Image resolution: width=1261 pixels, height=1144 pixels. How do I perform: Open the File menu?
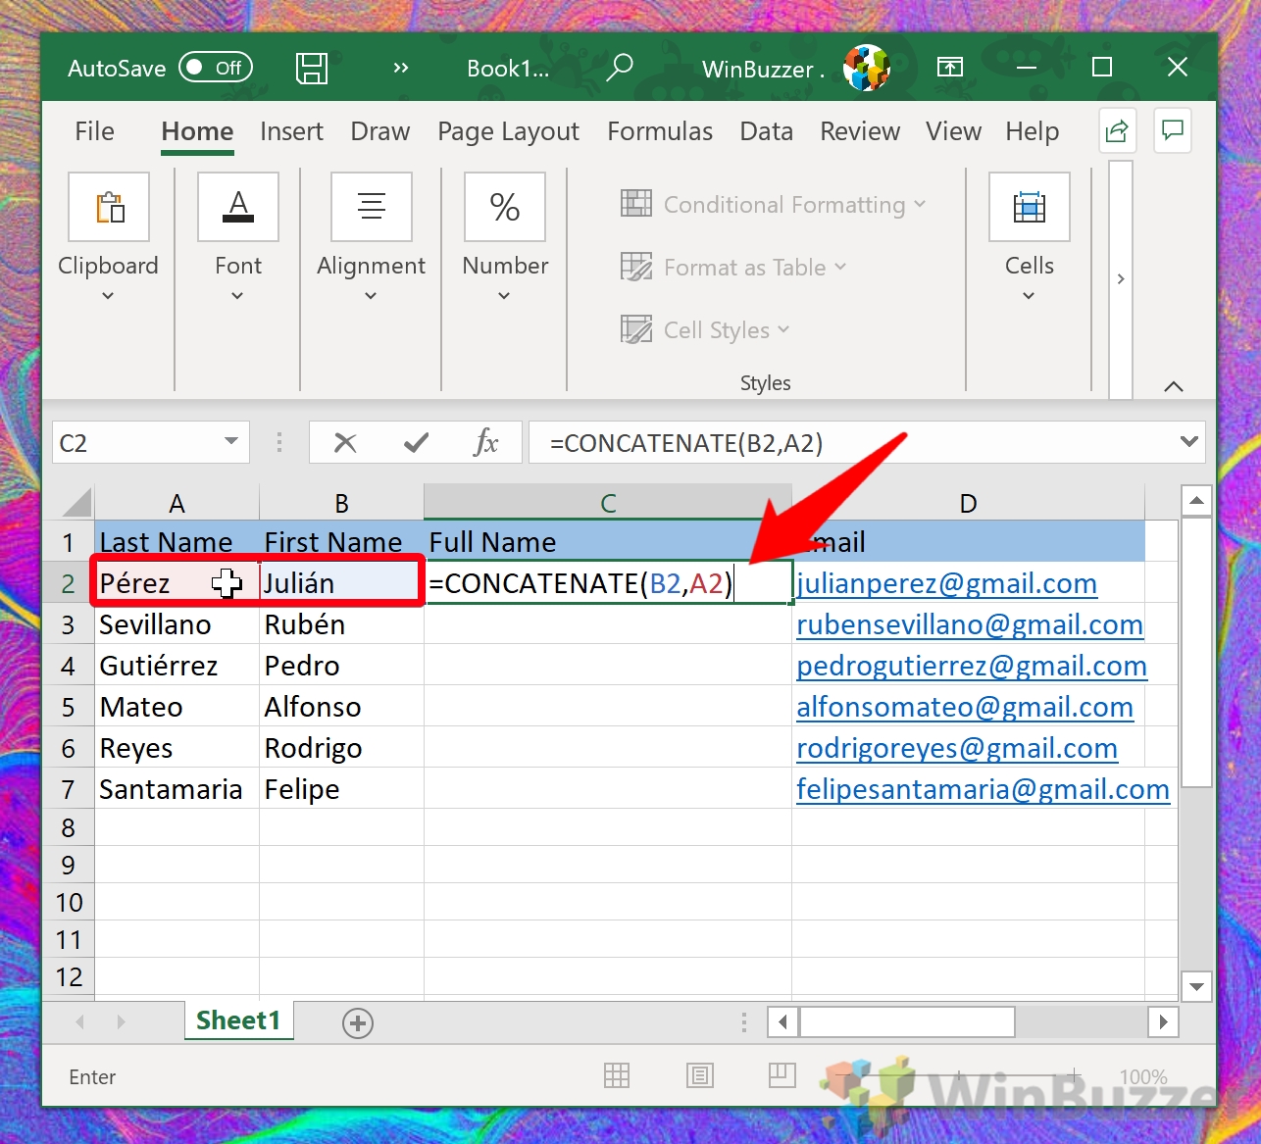(x=94, y=131)
